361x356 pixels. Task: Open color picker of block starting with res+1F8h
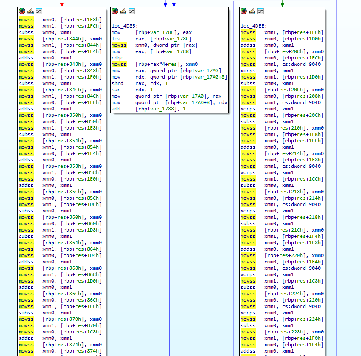tap(22, 11)
